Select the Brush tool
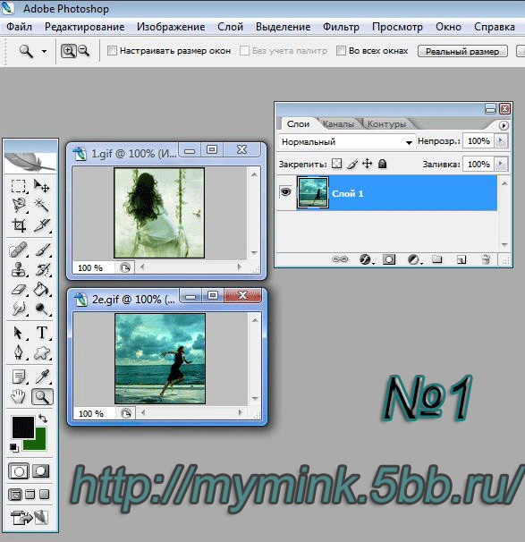Viewport: 525px width, 542px height. (x=43, y=250)
